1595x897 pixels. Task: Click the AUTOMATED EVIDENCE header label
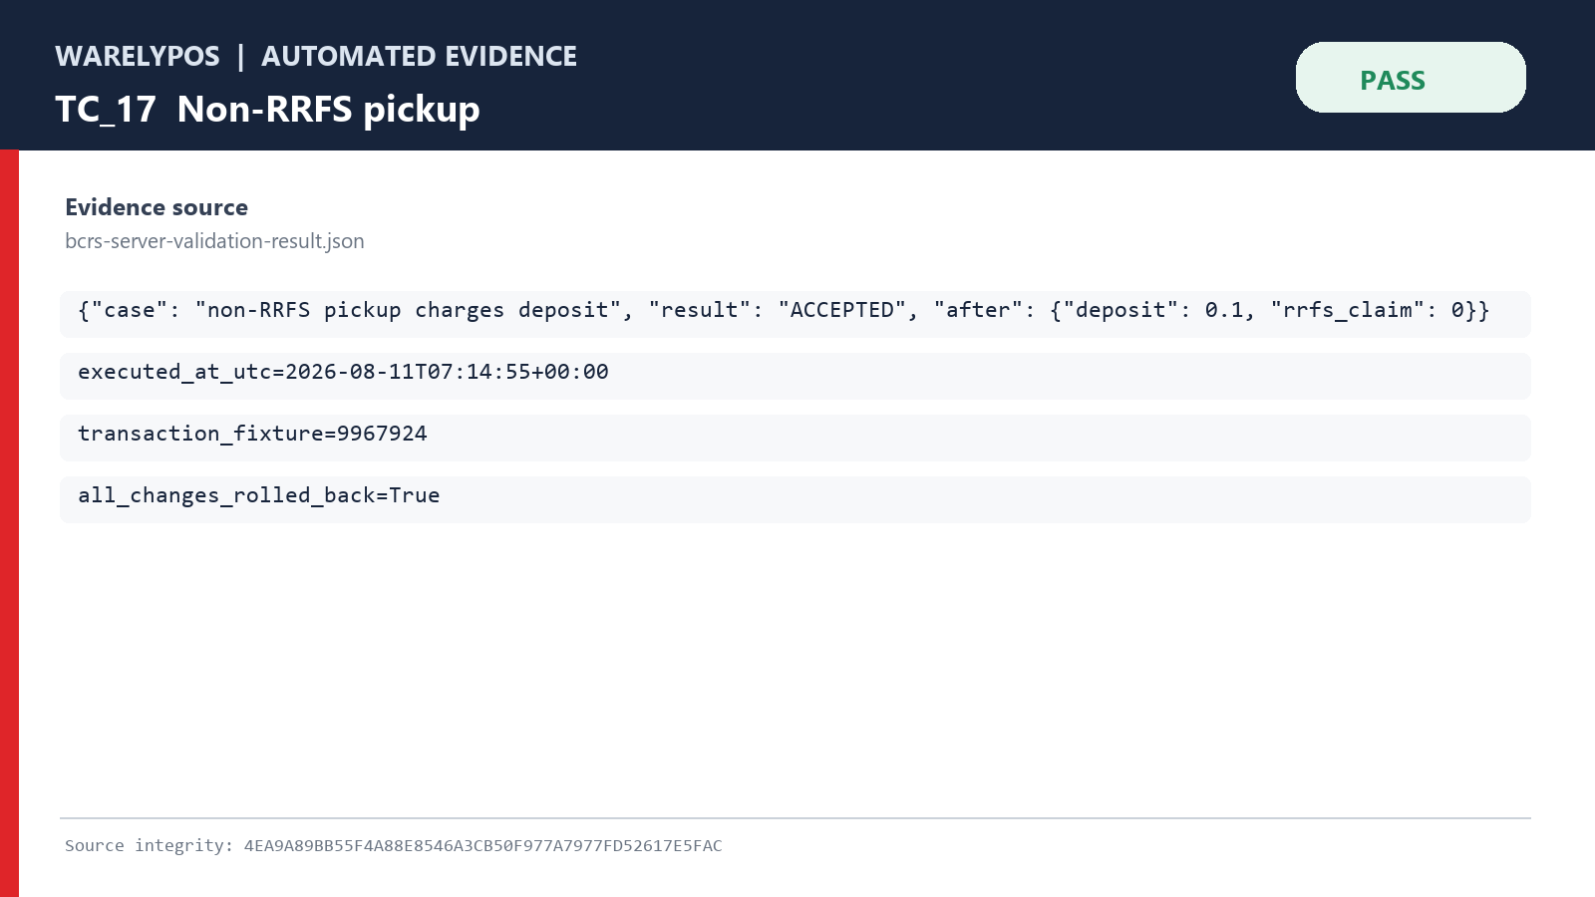click(419, 56)
